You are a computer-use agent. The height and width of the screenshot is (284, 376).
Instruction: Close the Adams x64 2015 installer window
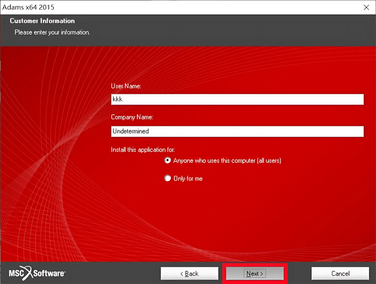[366, 7]
